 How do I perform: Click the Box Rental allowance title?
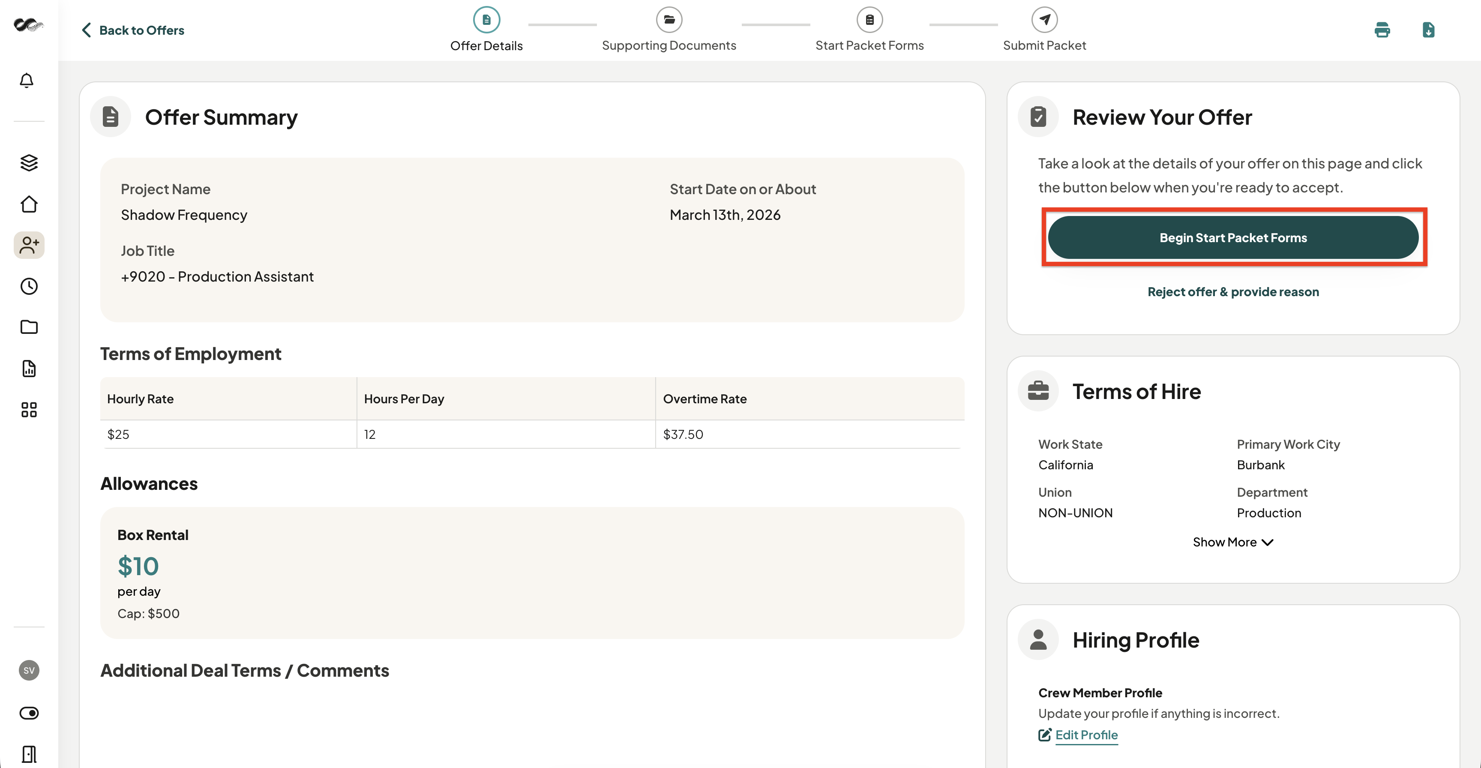[x=153, y=534]
